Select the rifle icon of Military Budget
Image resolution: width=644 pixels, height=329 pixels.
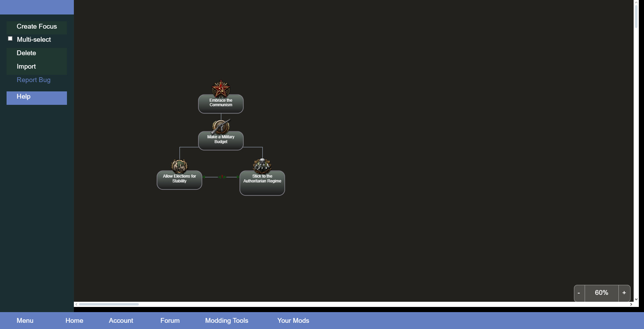(221, 127)
